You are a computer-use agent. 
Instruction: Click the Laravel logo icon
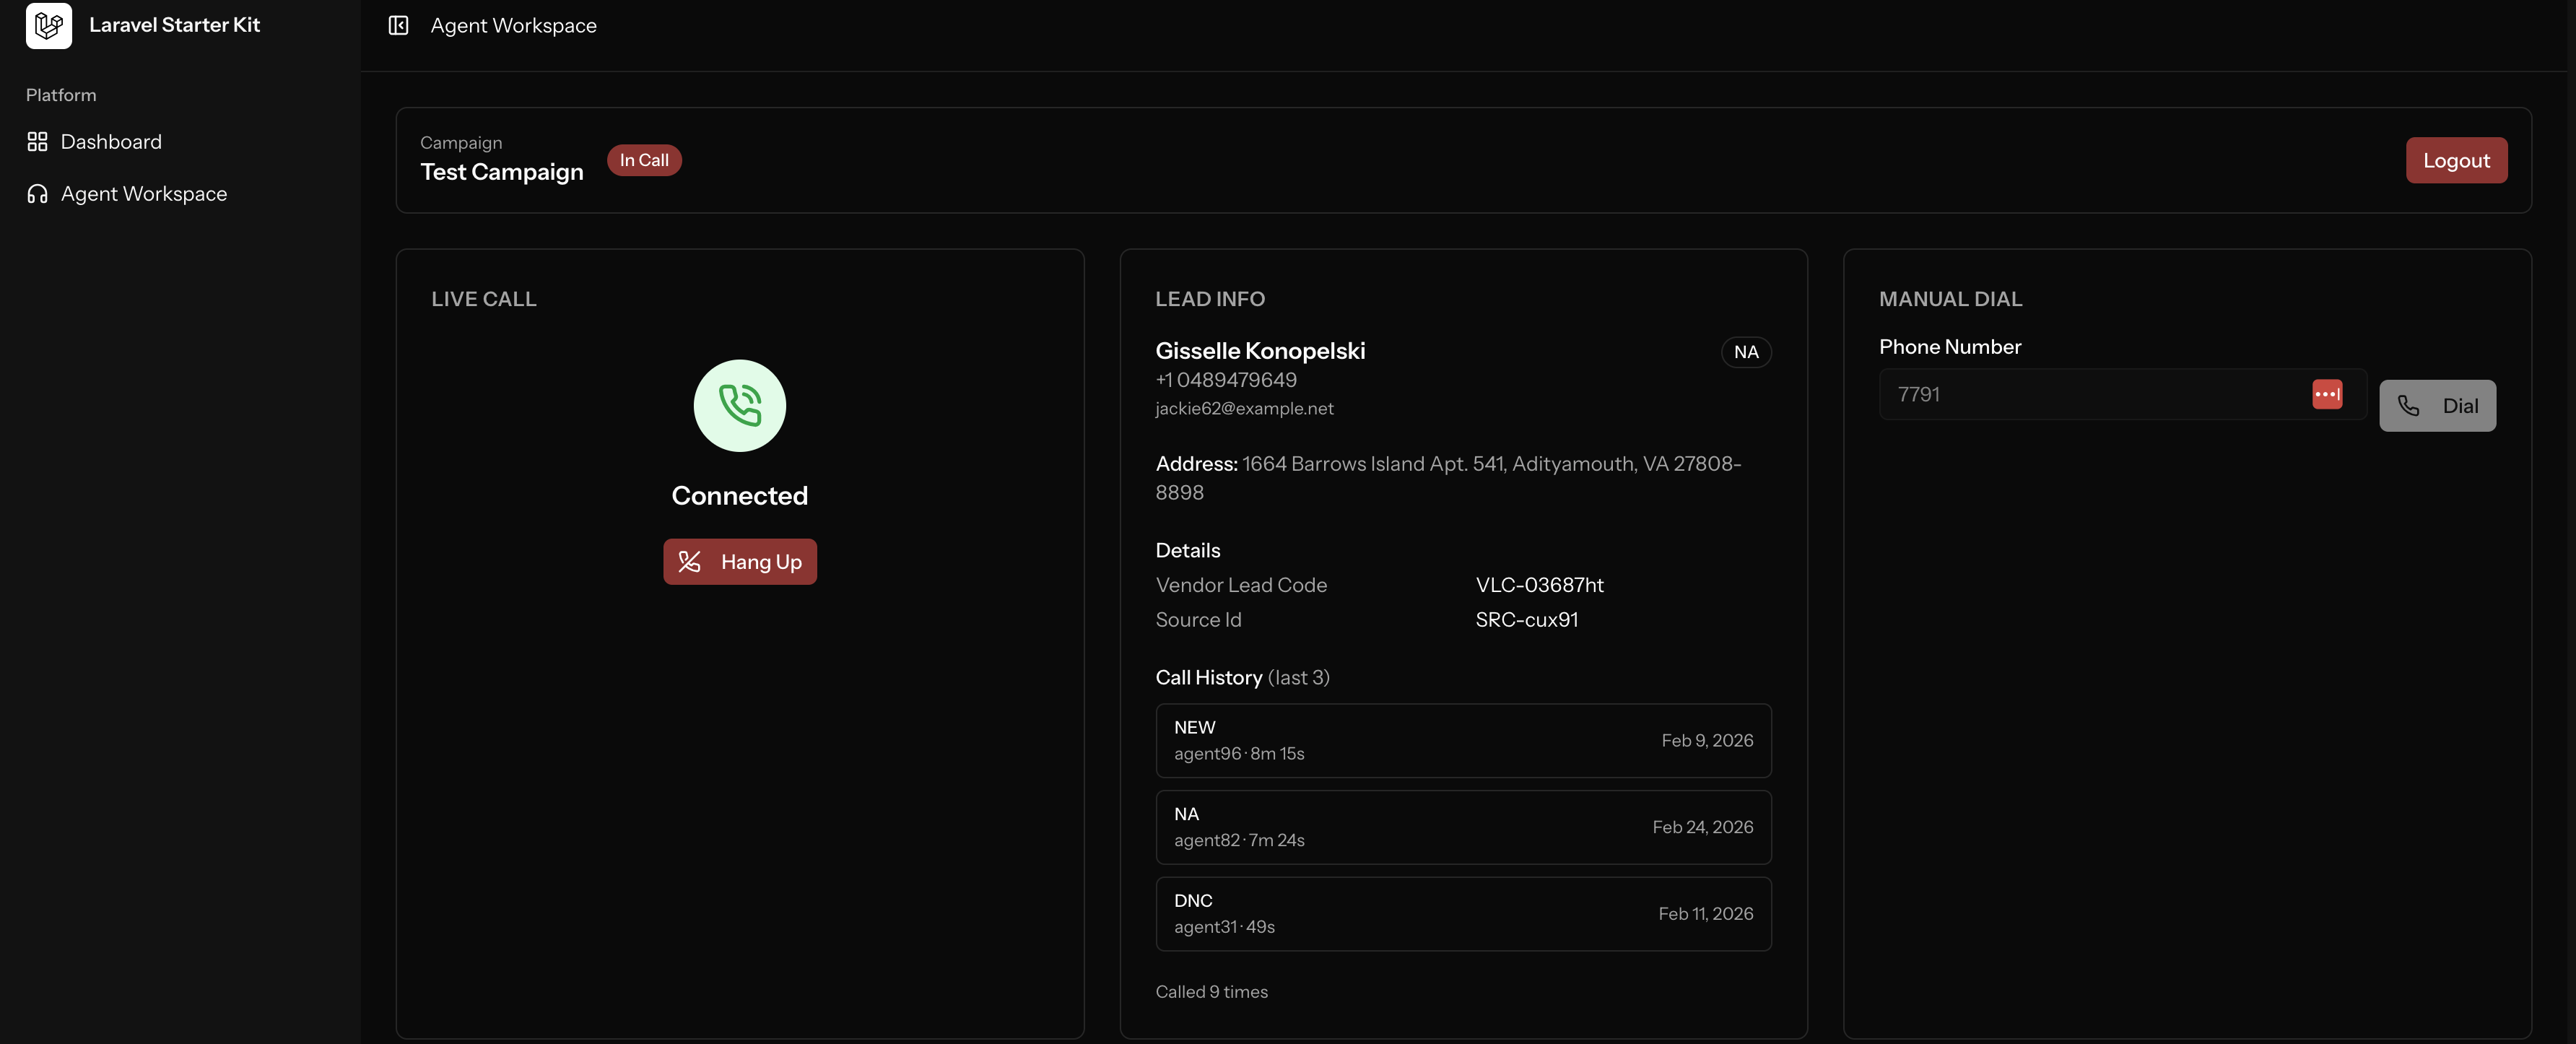pyautogui.click(x=48, y=25)
